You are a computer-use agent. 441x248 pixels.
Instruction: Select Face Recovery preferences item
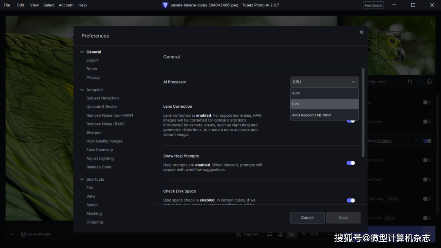pos(100,150)
